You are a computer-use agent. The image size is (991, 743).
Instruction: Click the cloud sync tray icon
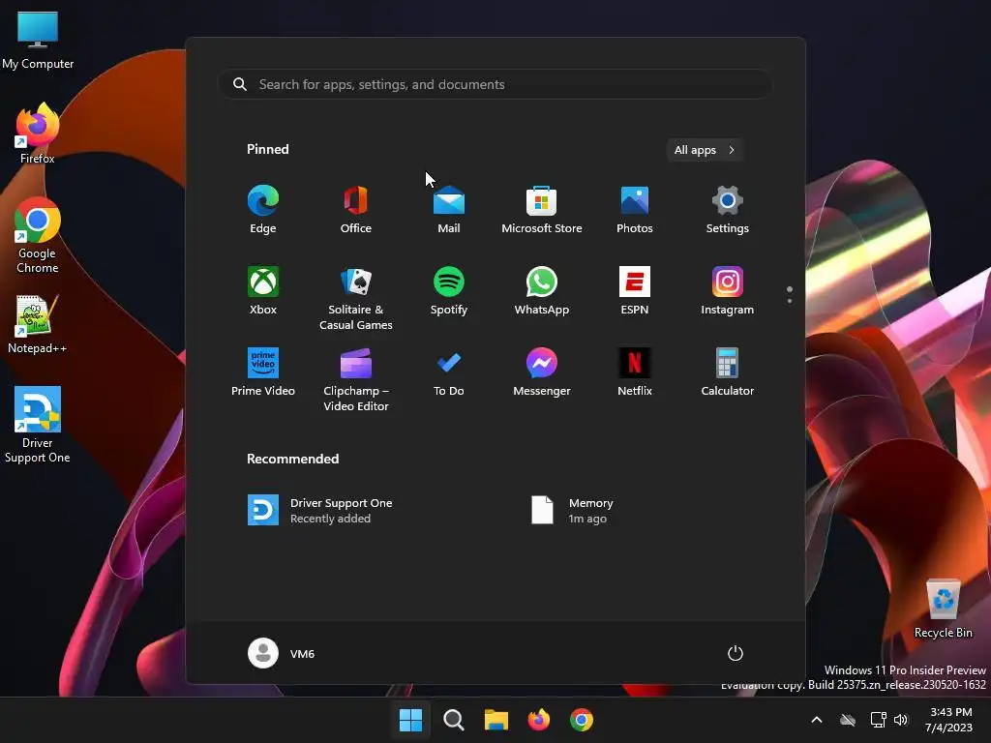(x=848, y=720)
